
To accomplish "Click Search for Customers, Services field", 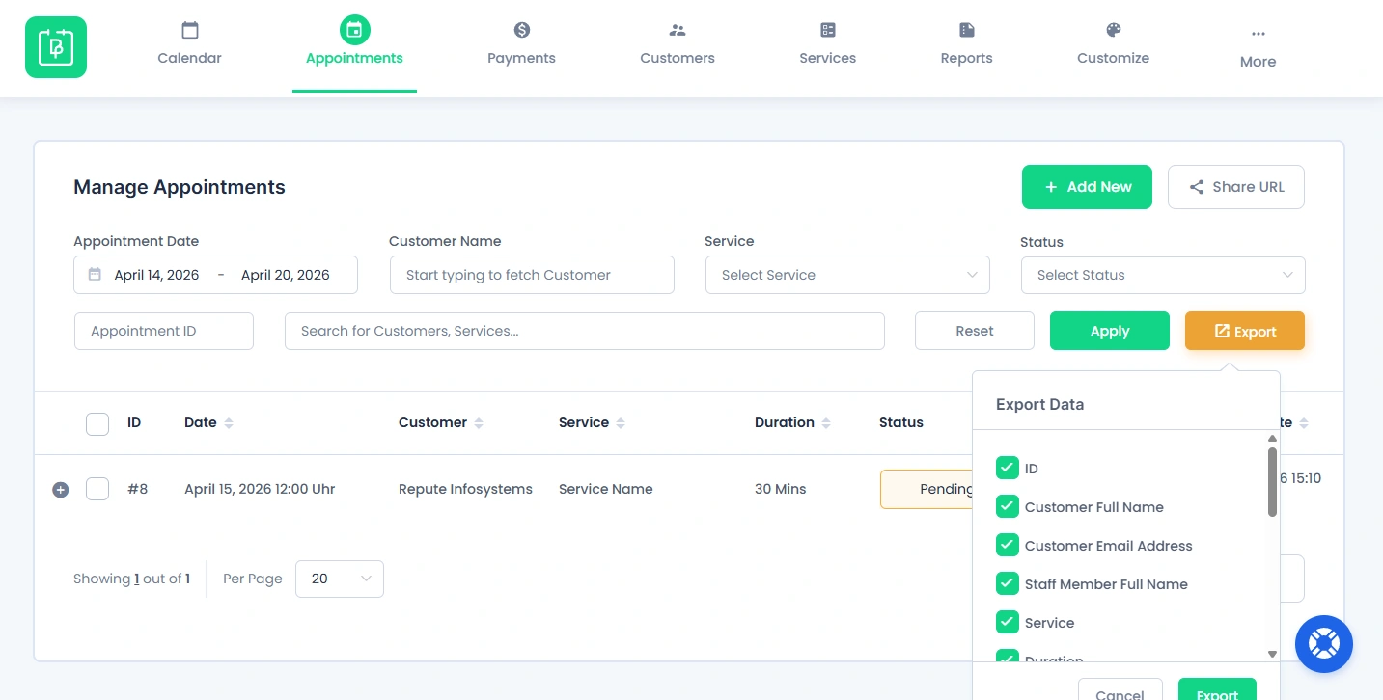I will pos(585,331).
